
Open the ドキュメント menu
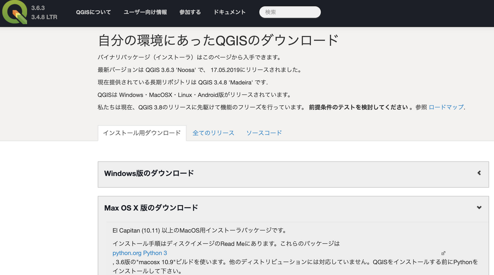coord(230,12)
